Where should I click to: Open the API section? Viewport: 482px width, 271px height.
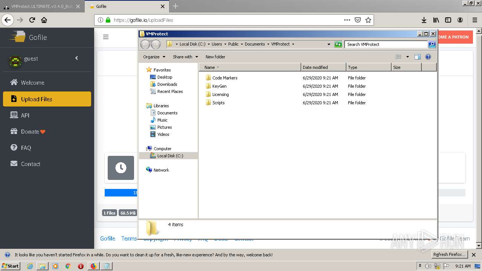[47, 115]
